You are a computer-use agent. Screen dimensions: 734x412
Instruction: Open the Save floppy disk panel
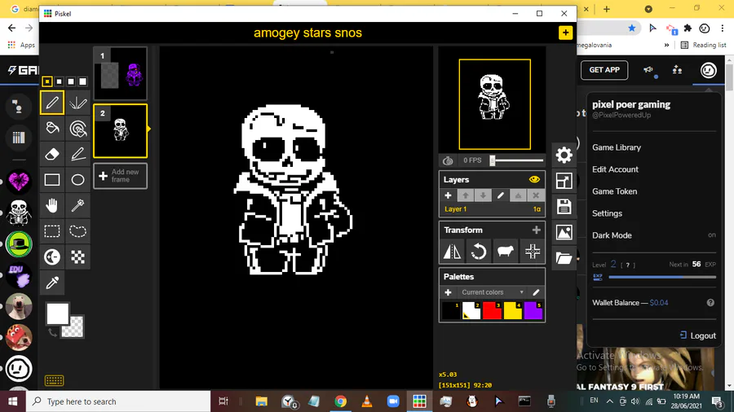(564, 207)
